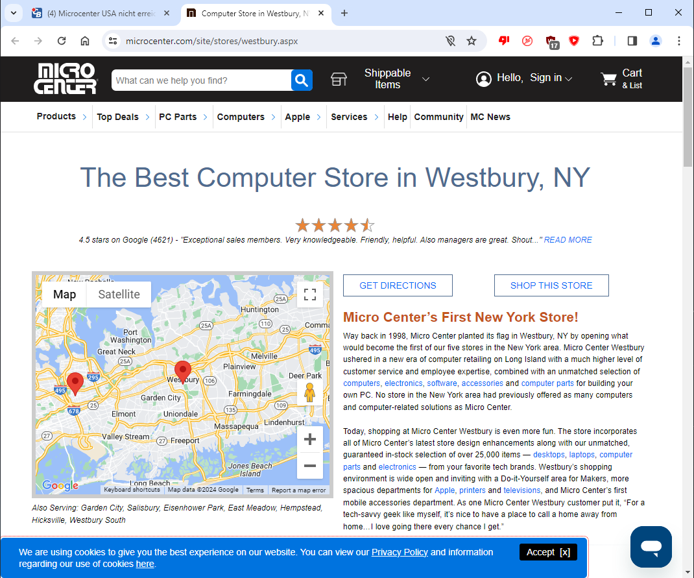Open the Privacy Policy link
This screenshot has width=694, height=578.
coord(400,552)
